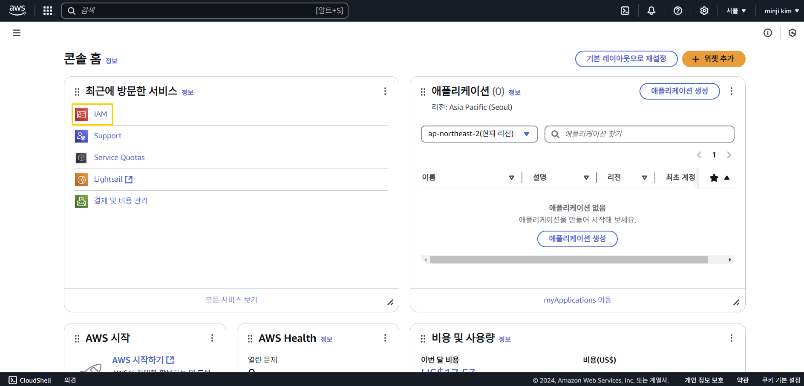Click the Lightsail service icon
804x386 pixels.
click(81, 179)
